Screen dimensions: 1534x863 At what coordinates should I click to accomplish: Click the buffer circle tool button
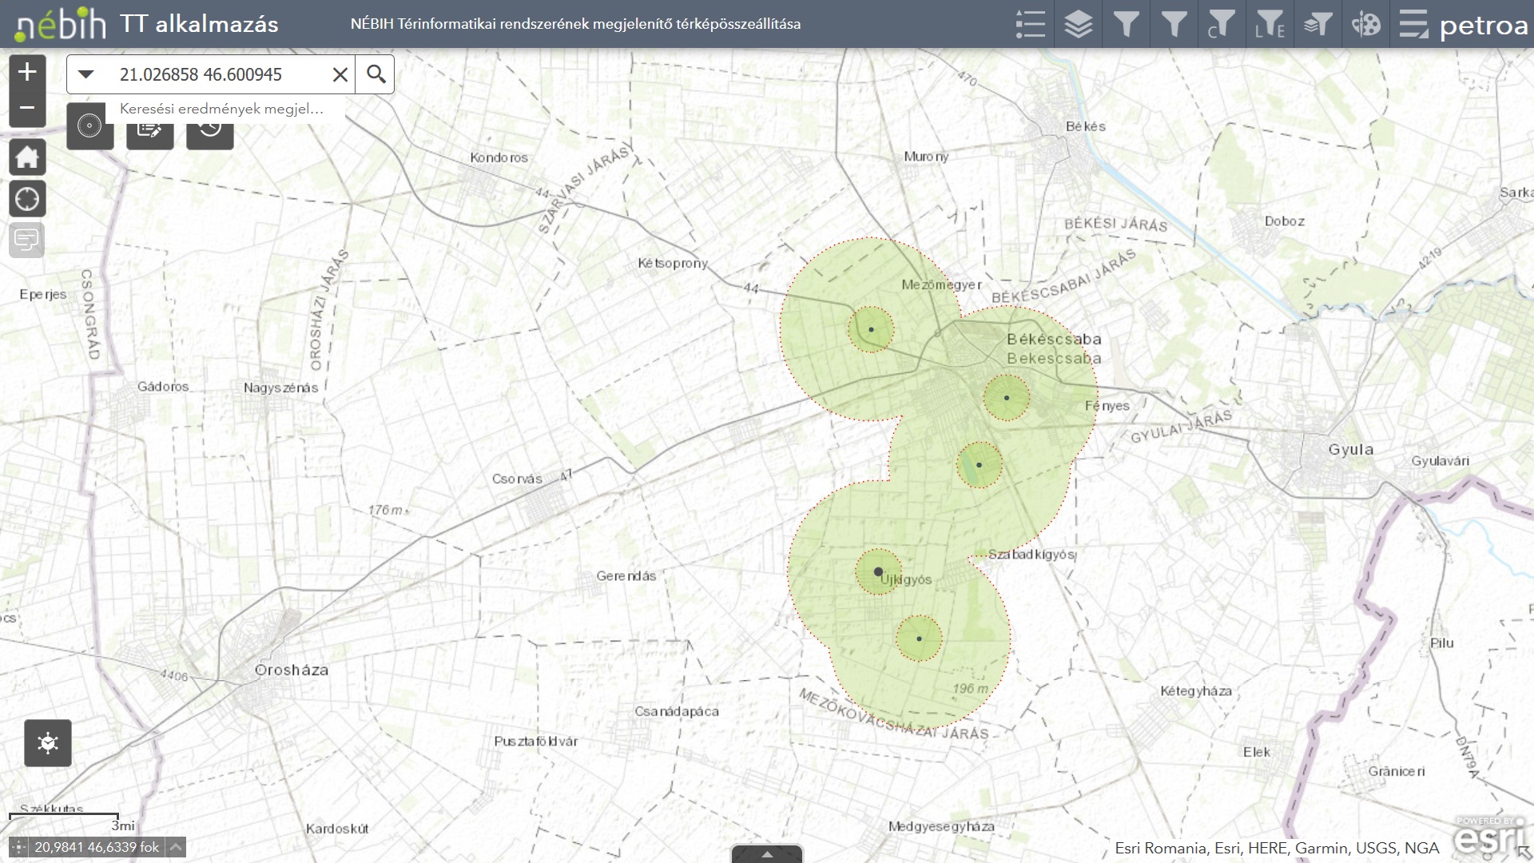pos(89,126)
